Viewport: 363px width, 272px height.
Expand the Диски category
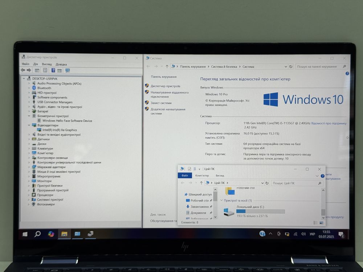click(29, 144)
